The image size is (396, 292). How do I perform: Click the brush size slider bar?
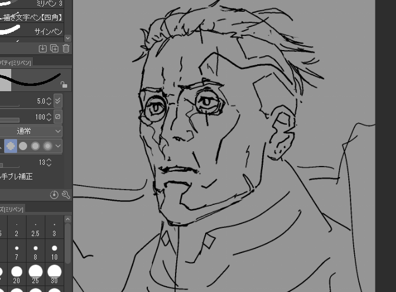tap(9, 105)
